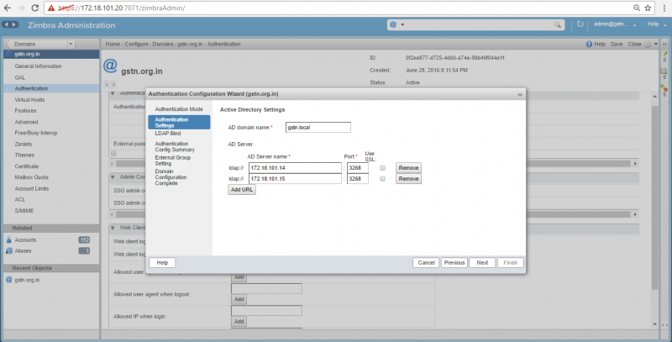This screenshot has width=672, height=342.
Task: Open Mailbox Quota in sidebar
Action: point(31,177)
